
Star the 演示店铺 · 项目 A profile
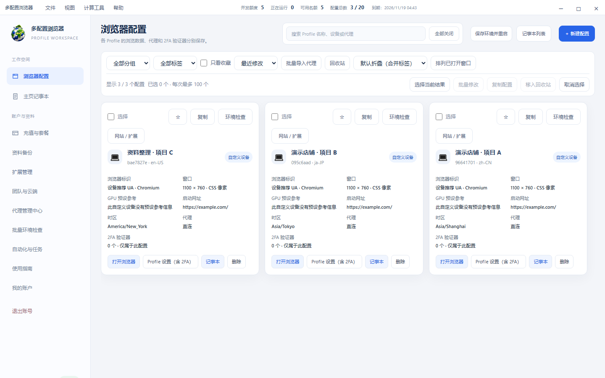click(506, 117)
